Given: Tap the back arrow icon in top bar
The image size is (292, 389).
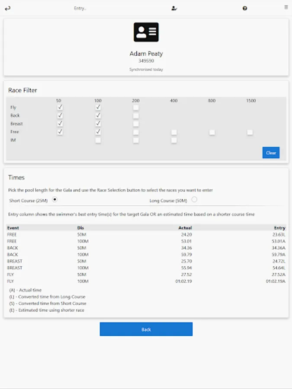Looking at the screenshot, I should 8,9.
